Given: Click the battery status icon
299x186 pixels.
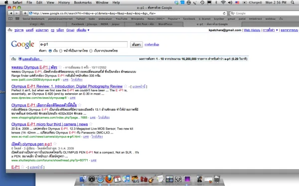Looking at the screenshot, I should click(245, 2).
